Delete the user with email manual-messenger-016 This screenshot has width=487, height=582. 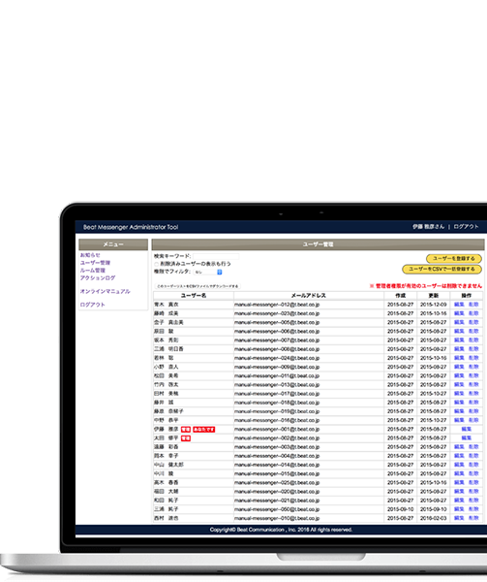click(473, 420)
